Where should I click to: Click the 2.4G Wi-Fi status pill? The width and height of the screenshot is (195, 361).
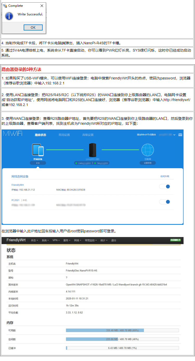coord(83,163)
